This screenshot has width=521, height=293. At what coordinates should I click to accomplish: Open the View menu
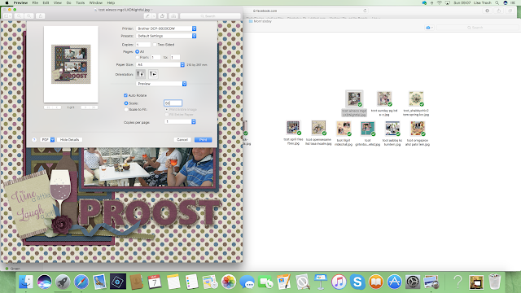(x=58, y=2)
